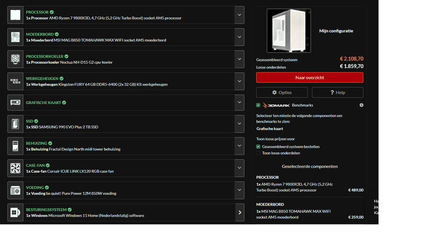
Task: Click the Besturingssysteem Windows icon
Action: coord(15,212)
